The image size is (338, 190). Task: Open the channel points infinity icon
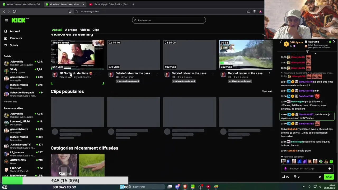tap(286, 177)
